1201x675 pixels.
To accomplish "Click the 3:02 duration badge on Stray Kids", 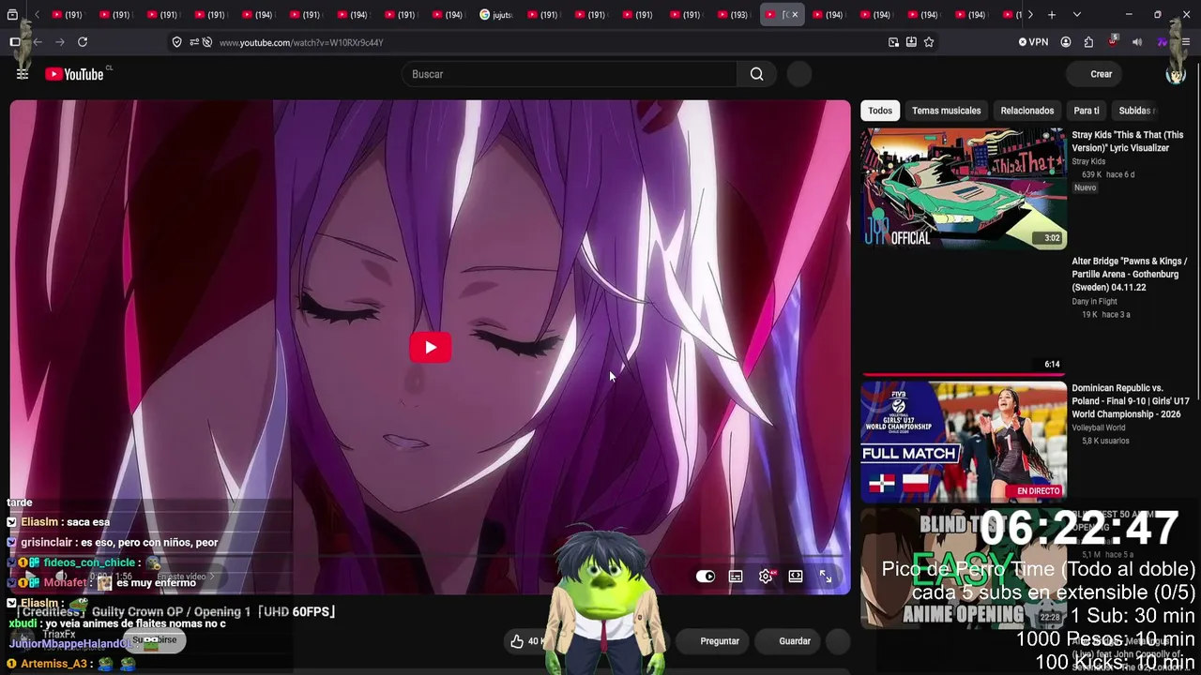I will pyautogui.click(x=1052, y=238).
